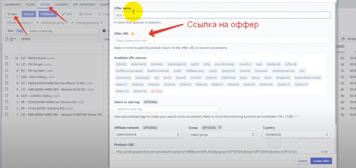Image resolution: width=356 pixels, height=168 pixels.
Task: Expand the first Choose grouping dropdown
Action: point(20,23)
